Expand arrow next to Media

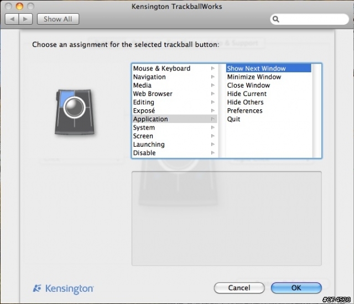(212, 86)
